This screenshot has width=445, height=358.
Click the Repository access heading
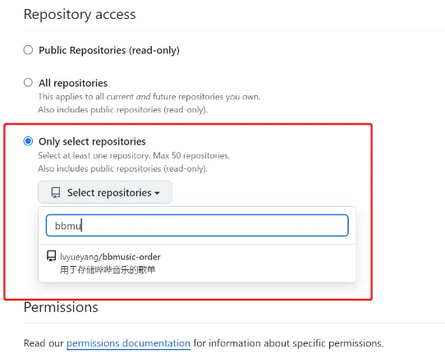tap(80, 14)
